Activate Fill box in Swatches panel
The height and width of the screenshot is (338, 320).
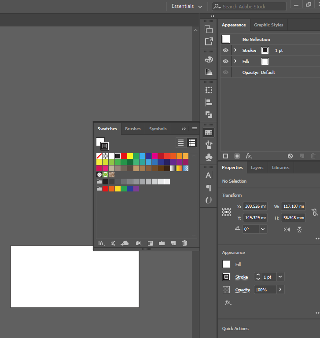(100, 141)
